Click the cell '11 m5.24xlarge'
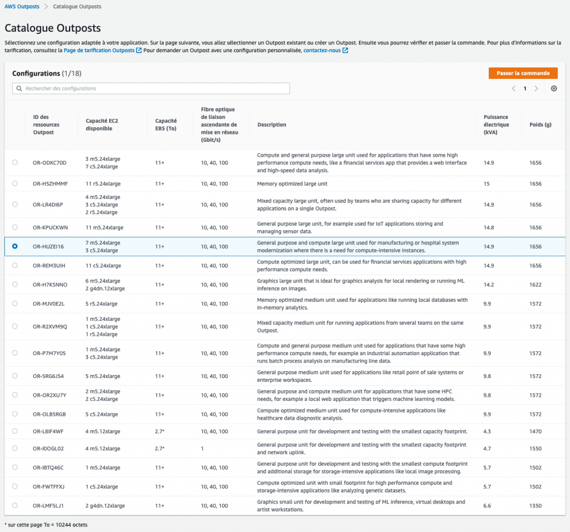 tap(104, 228)
